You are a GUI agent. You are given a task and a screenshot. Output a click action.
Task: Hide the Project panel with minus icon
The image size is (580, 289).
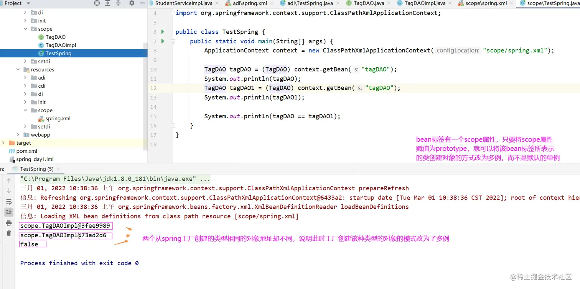[x=142, y=3]
